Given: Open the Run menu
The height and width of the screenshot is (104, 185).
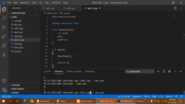Looking at the screenshot, I should pos(47,3).
